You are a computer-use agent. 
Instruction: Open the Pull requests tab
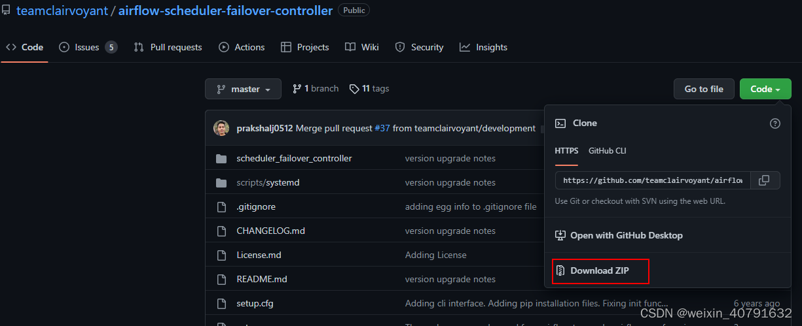tap(168, 47)
